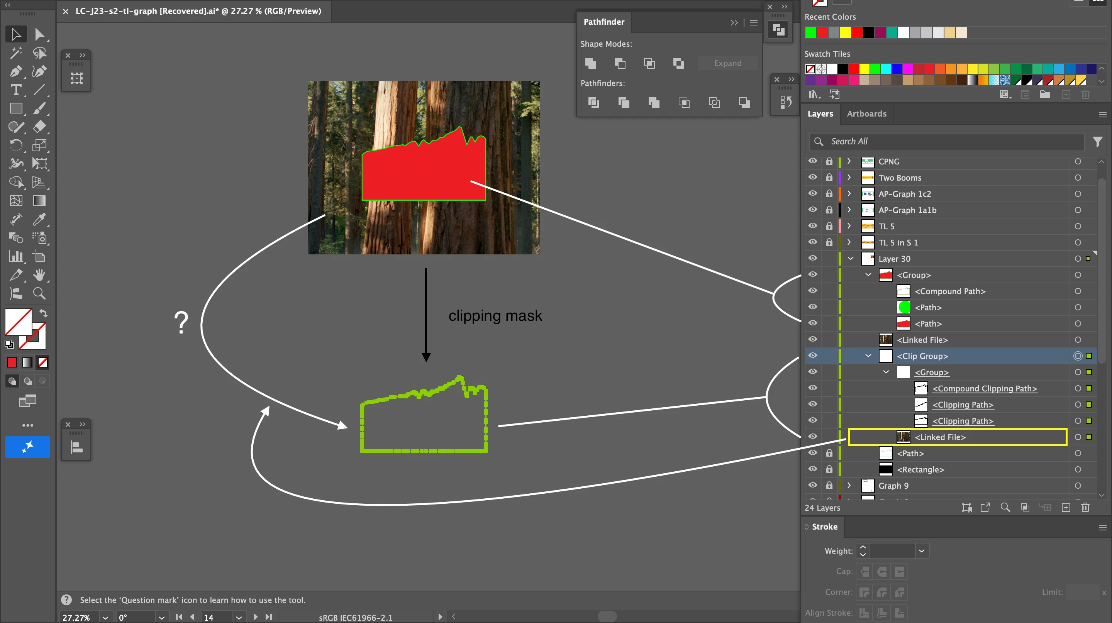Viewport: 1112px width, 623px height.
Task: Click the Unite shape mode icon
Action: coord(590,63)
